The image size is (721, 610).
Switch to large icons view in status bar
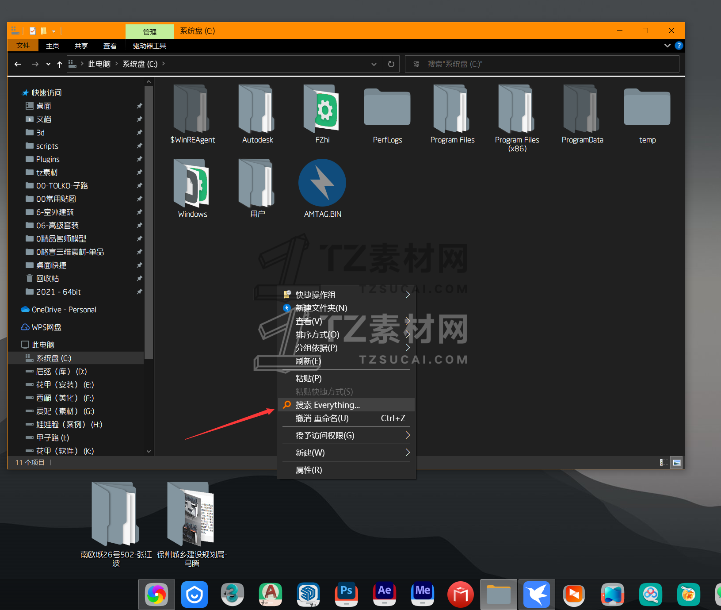pos(677,462)
